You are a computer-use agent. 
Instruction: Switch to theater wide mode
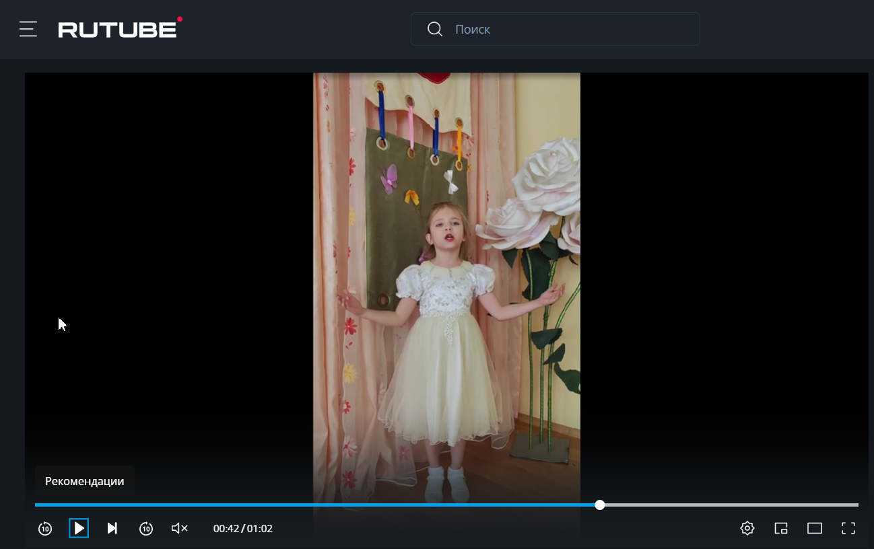pyautogui.click(x=815, y=528)
